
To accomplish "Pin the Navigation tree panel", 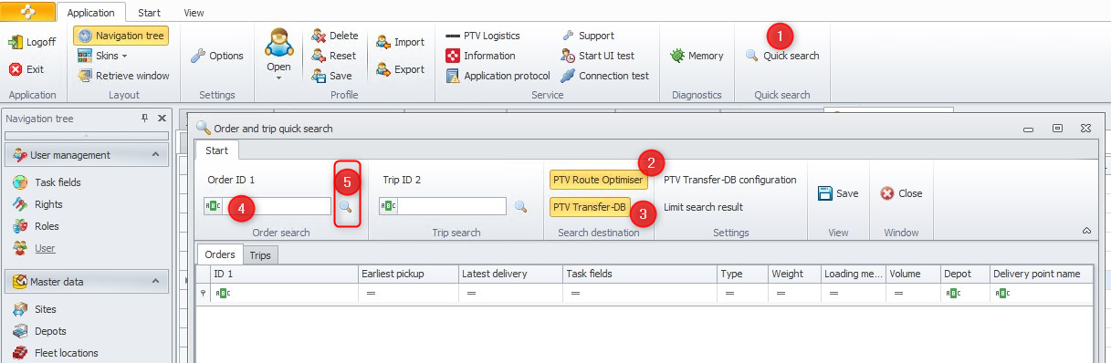I will (145, 119).
